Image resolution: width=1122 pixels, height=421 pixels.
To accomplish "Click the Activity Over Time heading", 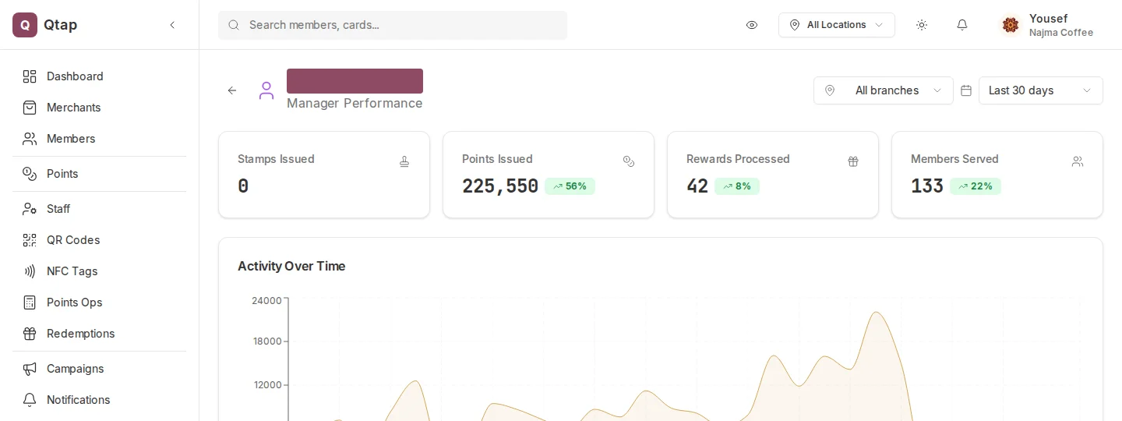I will coord(291,266).
